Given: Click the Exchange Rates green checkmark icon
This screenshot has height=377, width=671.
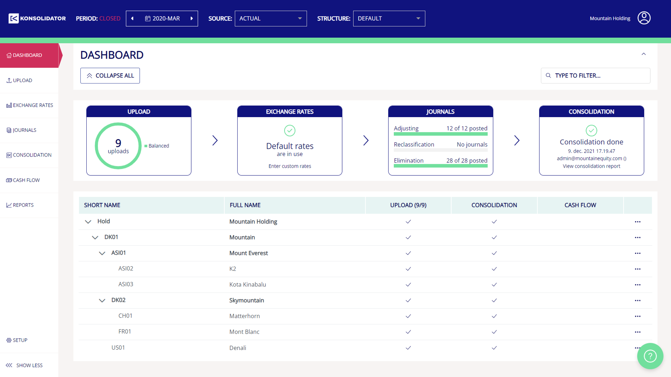Looking at the screenshot, I should pos(290,131).
